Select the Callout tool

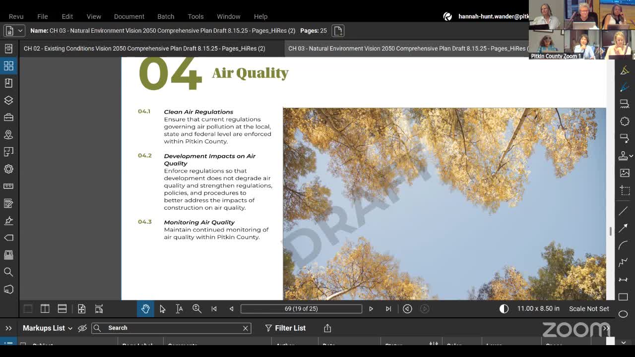tap(625, 139)
